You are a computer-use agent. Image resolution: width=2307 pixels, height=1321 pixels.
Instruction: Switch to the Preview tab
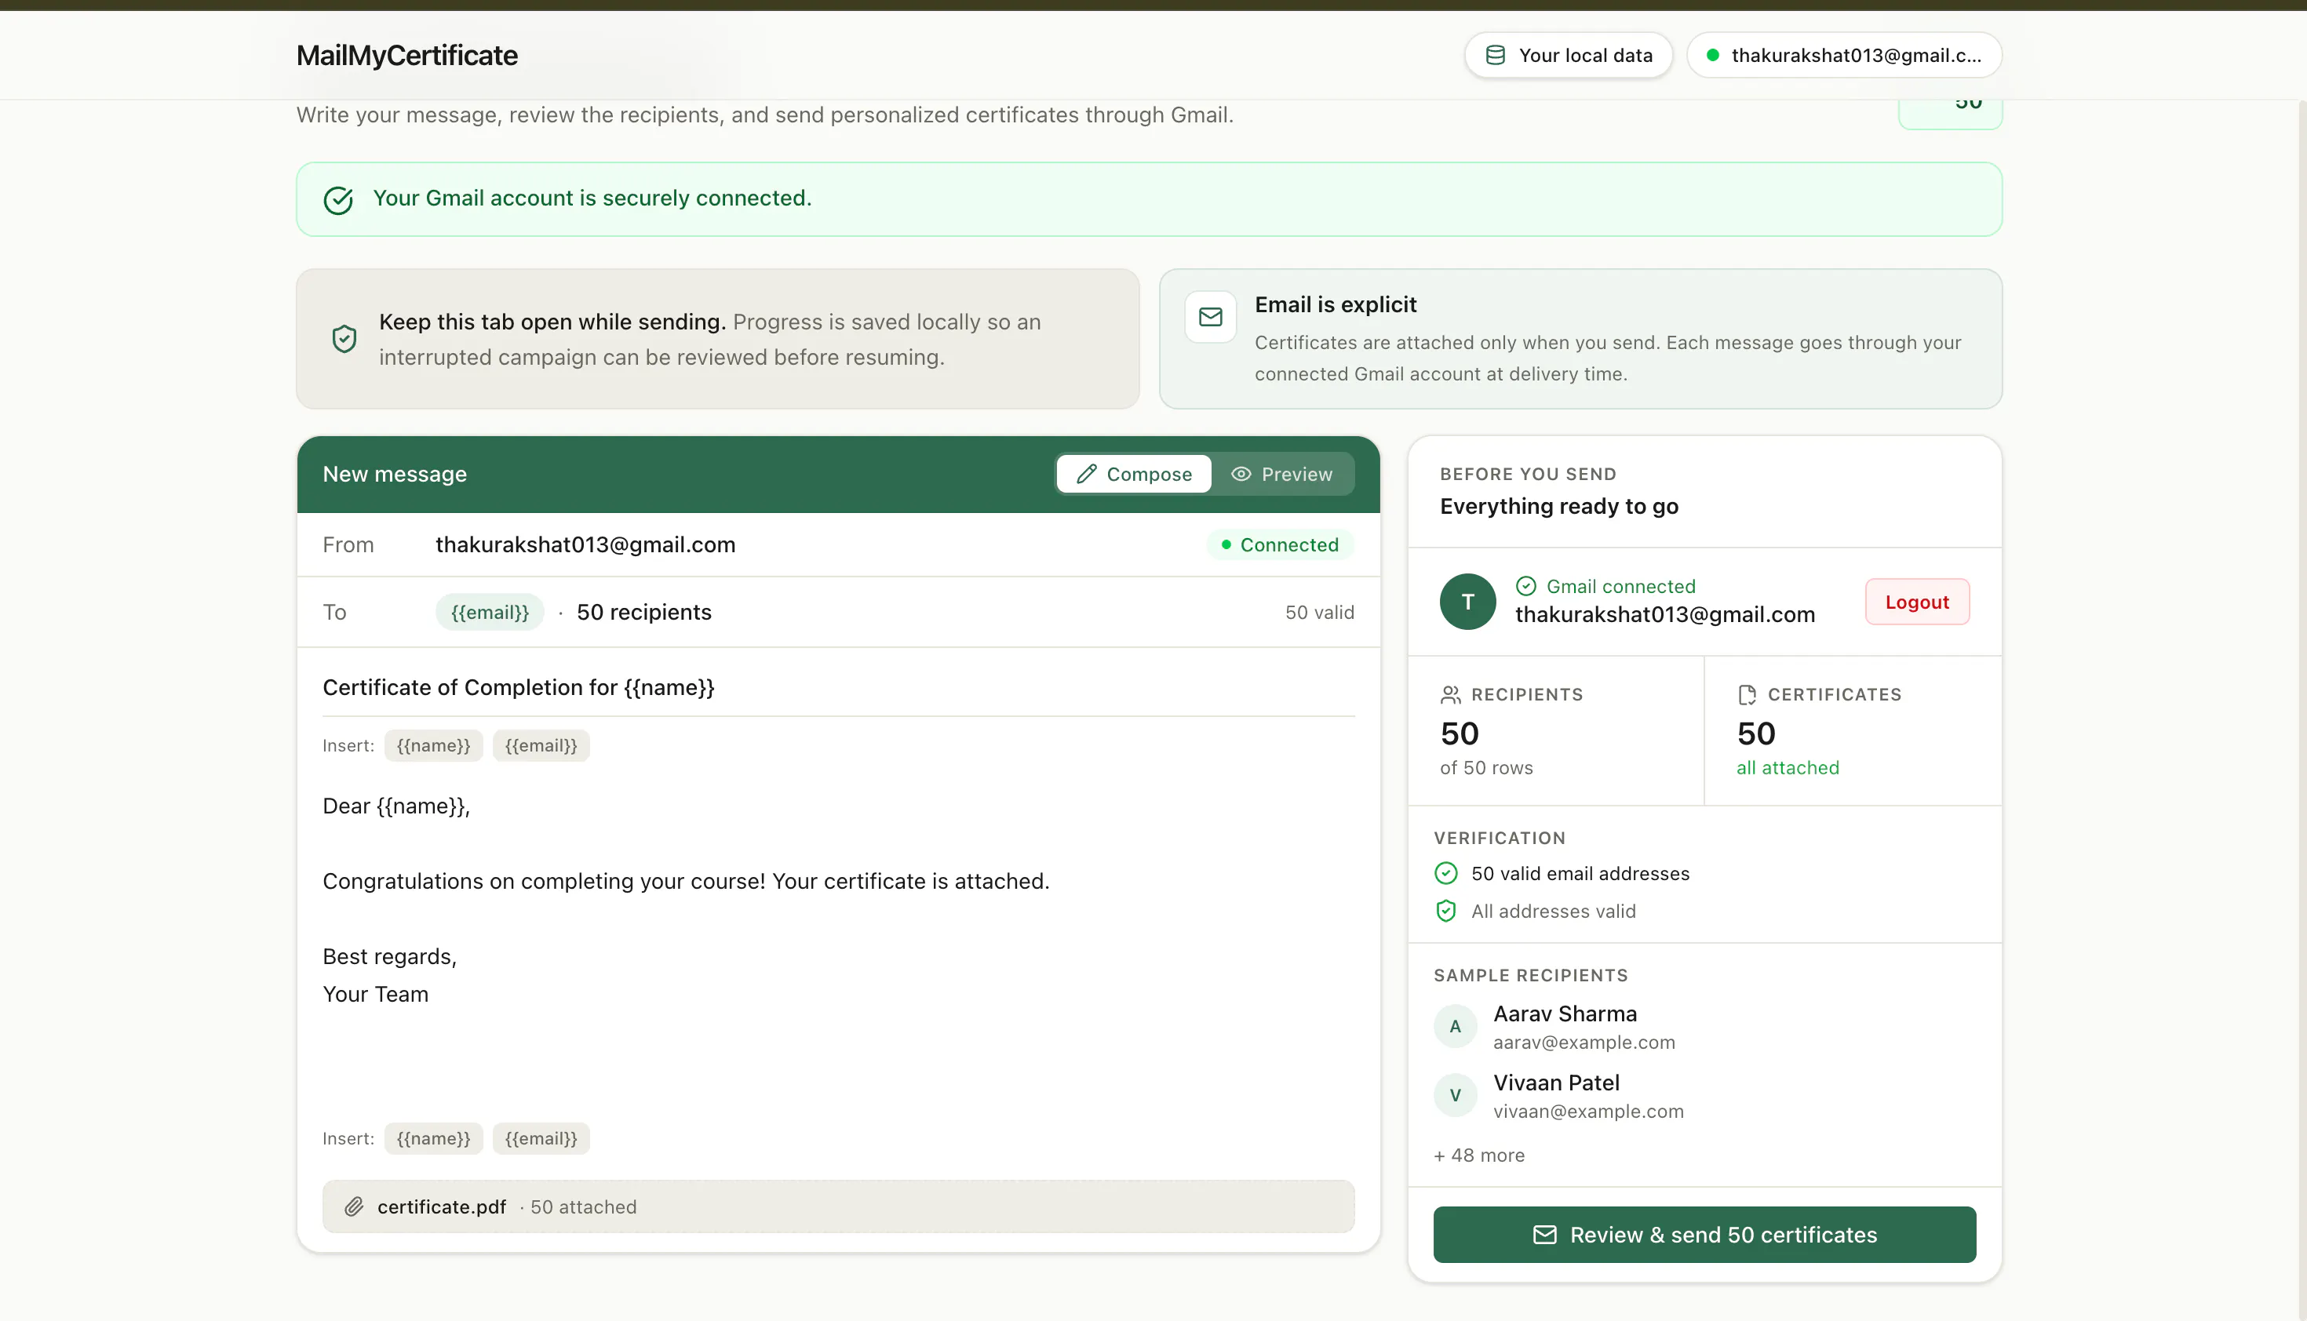(x=1281, y=474)
